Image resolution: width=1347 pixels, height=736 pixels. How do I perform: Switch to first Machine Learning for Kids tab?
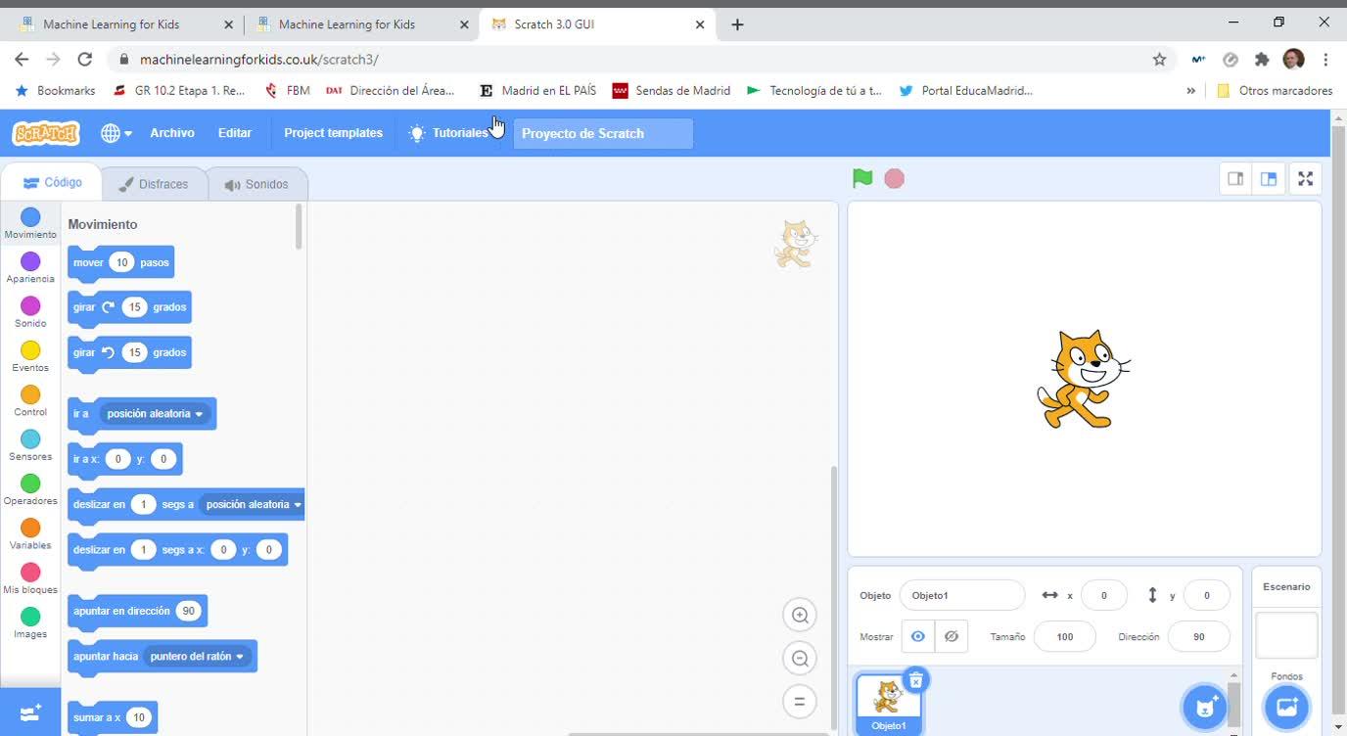[126, 24]
